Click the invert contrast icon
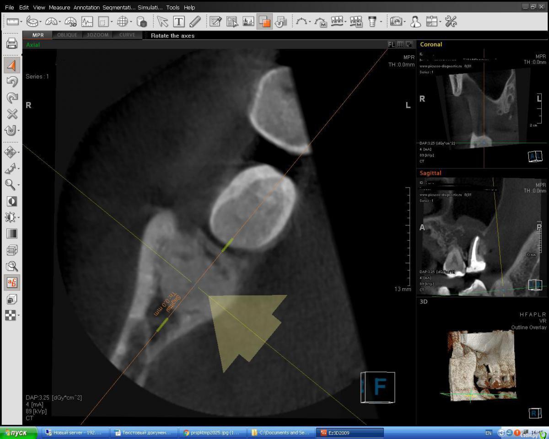The width and height of the screenshot is (549, 439). coord(12,201)
